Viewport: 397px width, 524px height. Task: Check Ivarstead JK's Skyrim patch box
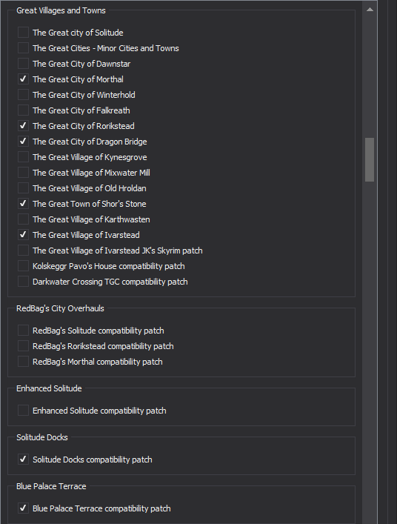point(23,251)
